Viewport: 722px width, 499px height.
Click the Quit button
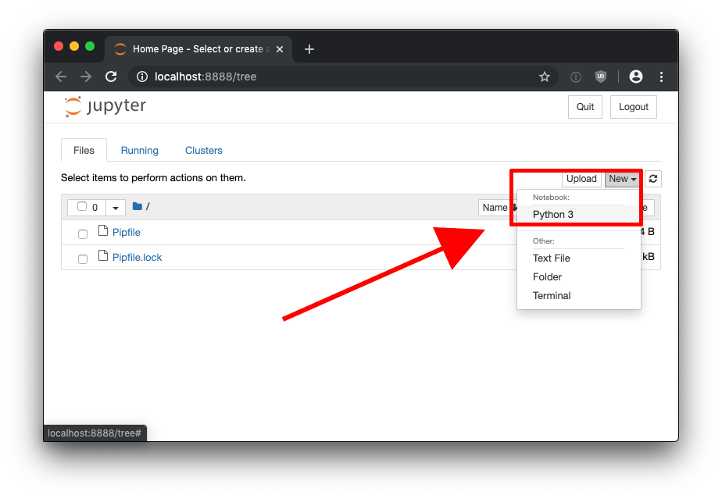[x=584, y=107]
